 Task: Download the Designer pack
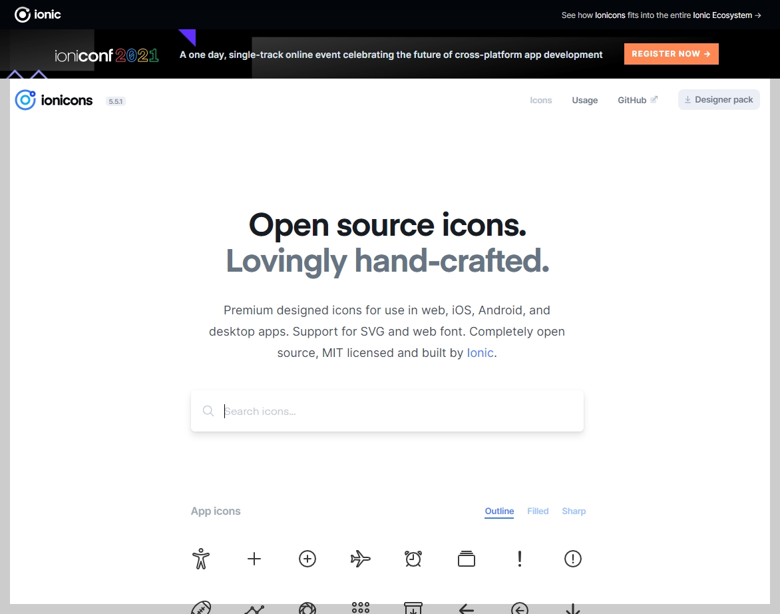click(x=719, y=99)
